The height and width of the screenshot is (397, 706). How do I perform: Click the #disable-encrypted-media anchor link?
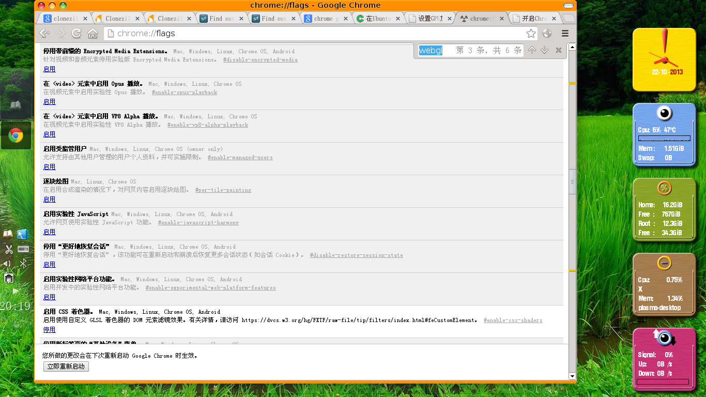click(x=260, y=60)
